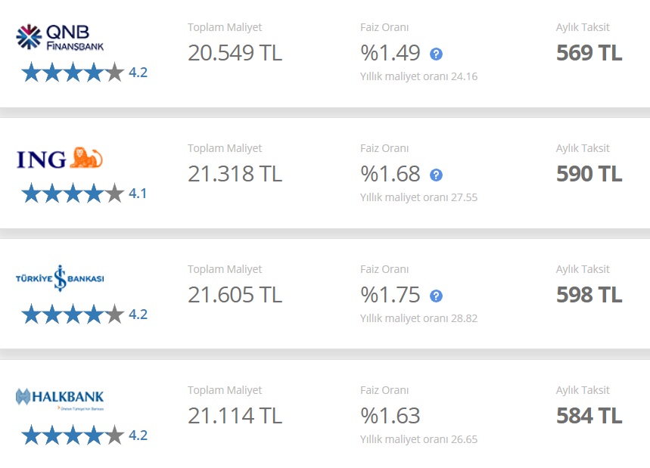650x468 pixels.
Task: Select the 584 TL monthly installment
Action: [589, 416]
